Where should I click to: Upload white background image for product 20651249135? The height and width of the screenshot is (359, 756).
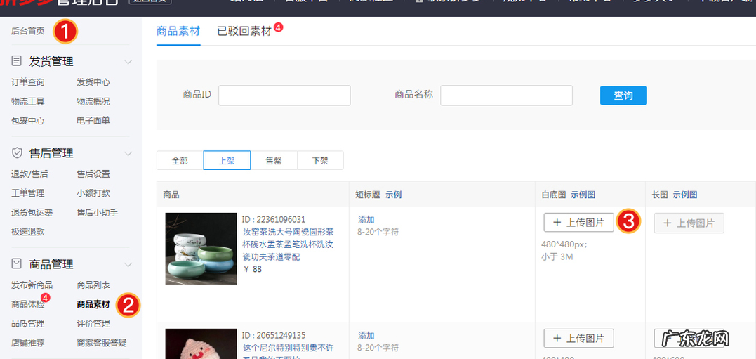click(x=578, y=338)
